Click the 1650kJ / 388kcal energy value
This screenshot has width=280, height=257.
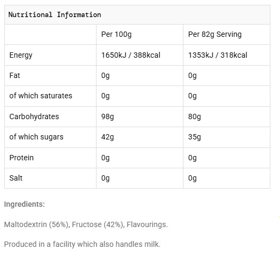131,55
